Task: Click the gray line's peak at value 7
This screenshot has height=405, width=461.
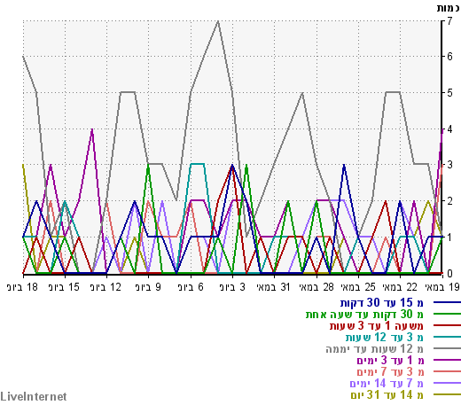Action: click(218, 21)
